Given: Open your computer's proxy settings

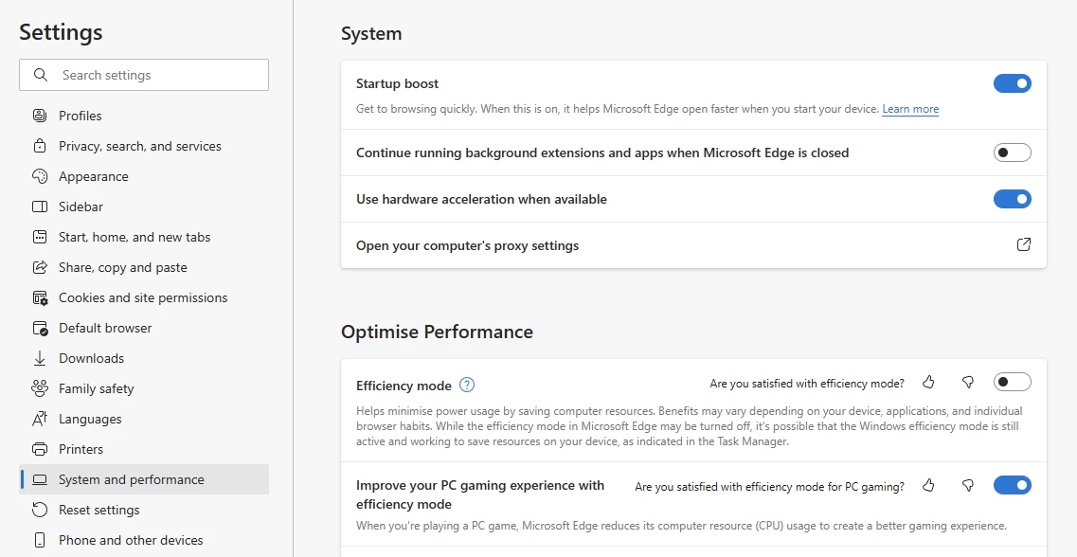Looking at the screenshot, I should pos(467,245).
